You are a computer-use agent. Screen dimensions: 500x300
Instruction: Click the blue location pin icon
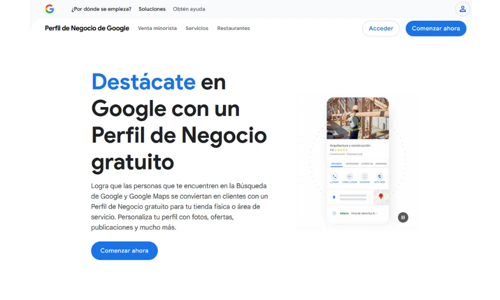[x=334, y=197]
